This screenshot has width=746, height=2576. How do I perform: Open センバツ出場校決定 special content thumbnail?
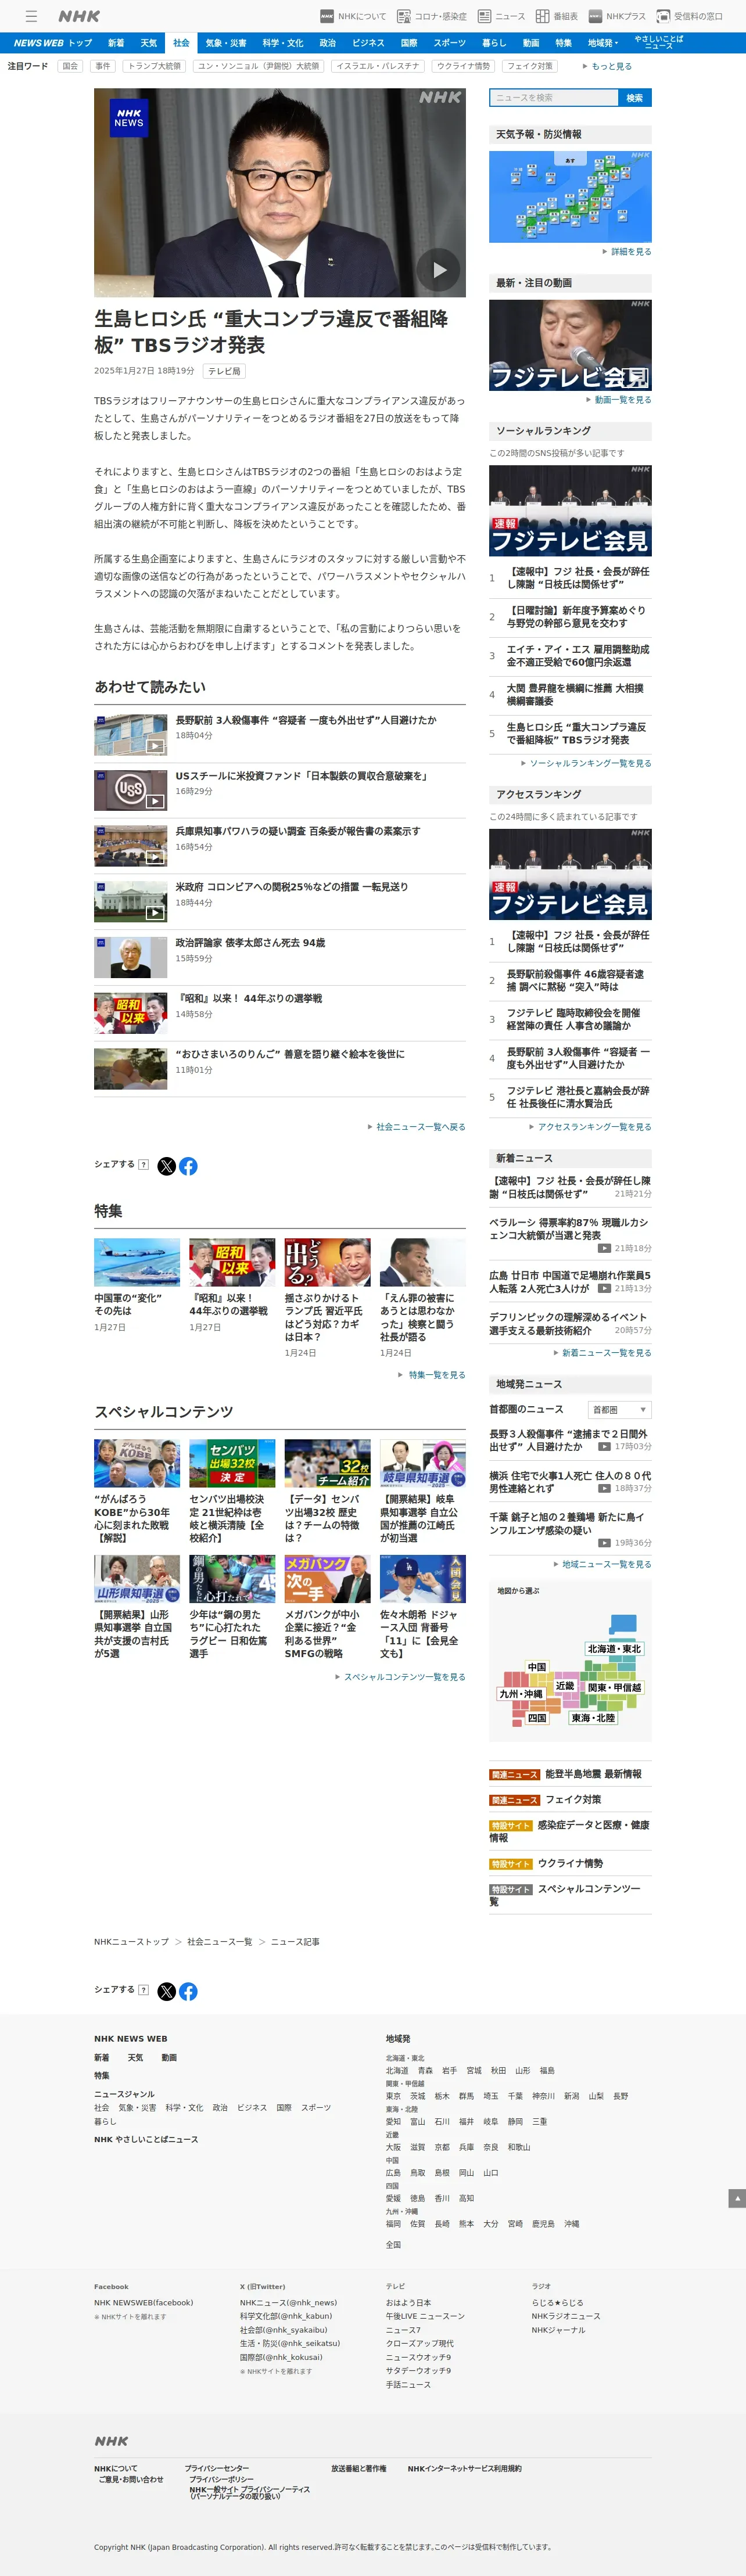tap(232, 1463)
